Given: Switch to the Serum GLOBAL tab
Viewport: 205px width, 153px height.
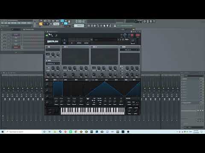Looking at the screenshot, I should click(86, 43).
